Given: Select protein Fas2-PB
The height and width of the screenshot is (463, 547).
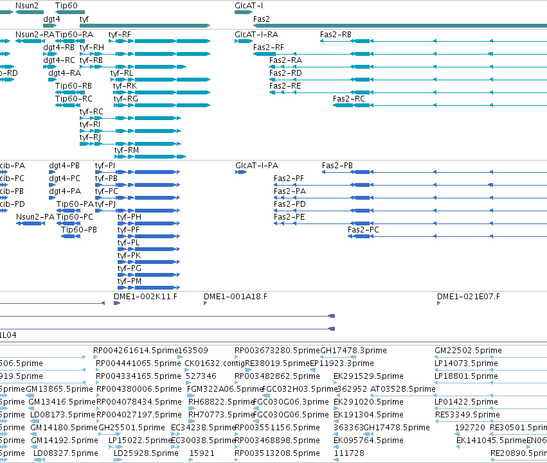Looking at the screenshot, I should pos(337,166).
